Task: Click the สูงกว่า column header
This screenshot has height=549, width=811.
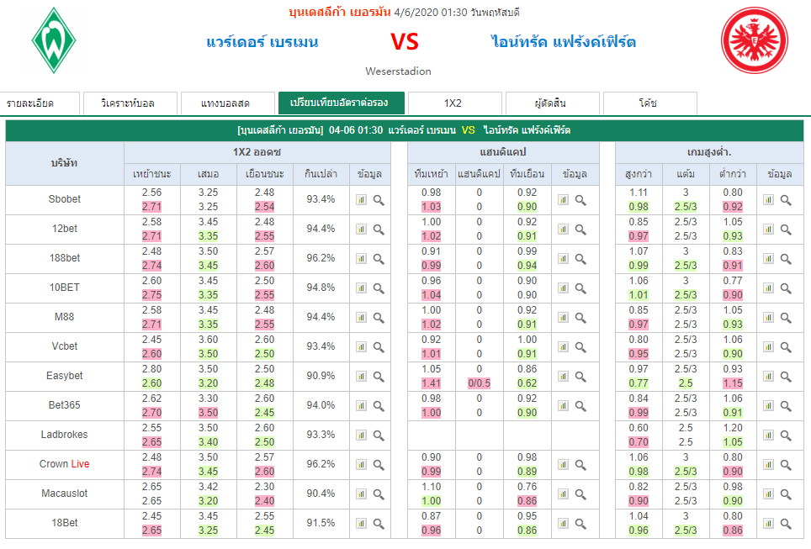Action: [639, 174]
